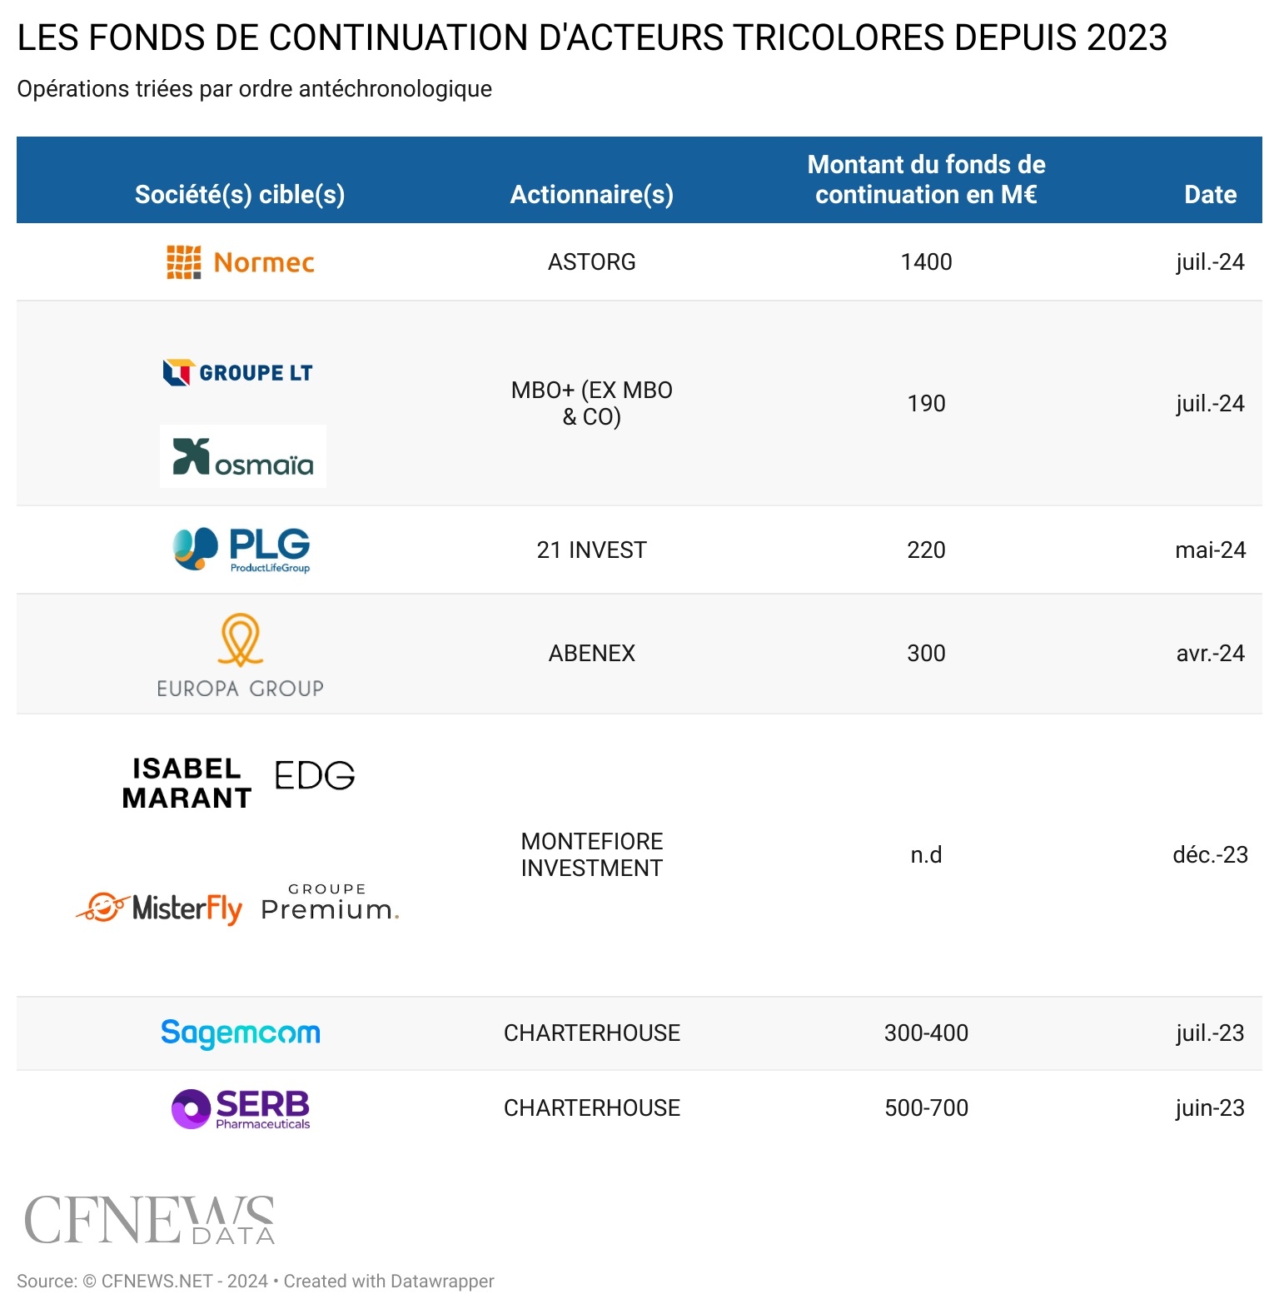Select the SERB Pharmaceuticals logo
The height and width of the screenshot is (1309, 1279).
(x=241, y=1108)
